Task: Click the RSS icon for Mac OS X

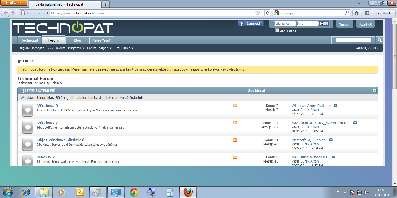Action: pos(235,157)
